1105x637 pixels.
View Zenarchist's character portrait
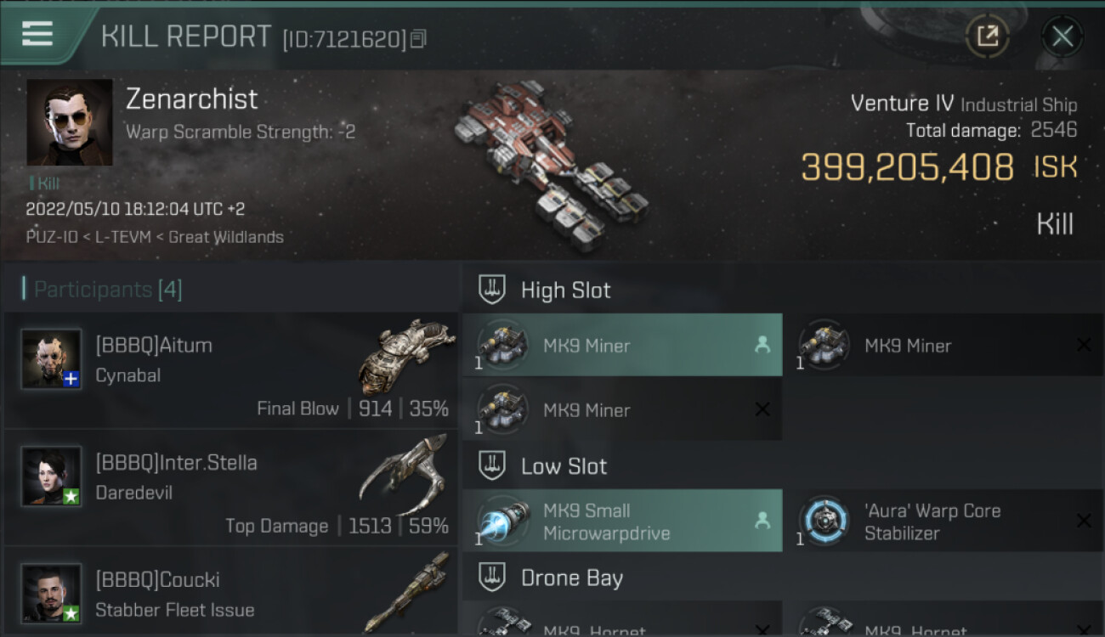pyautogui.click(x=70, y=122)
